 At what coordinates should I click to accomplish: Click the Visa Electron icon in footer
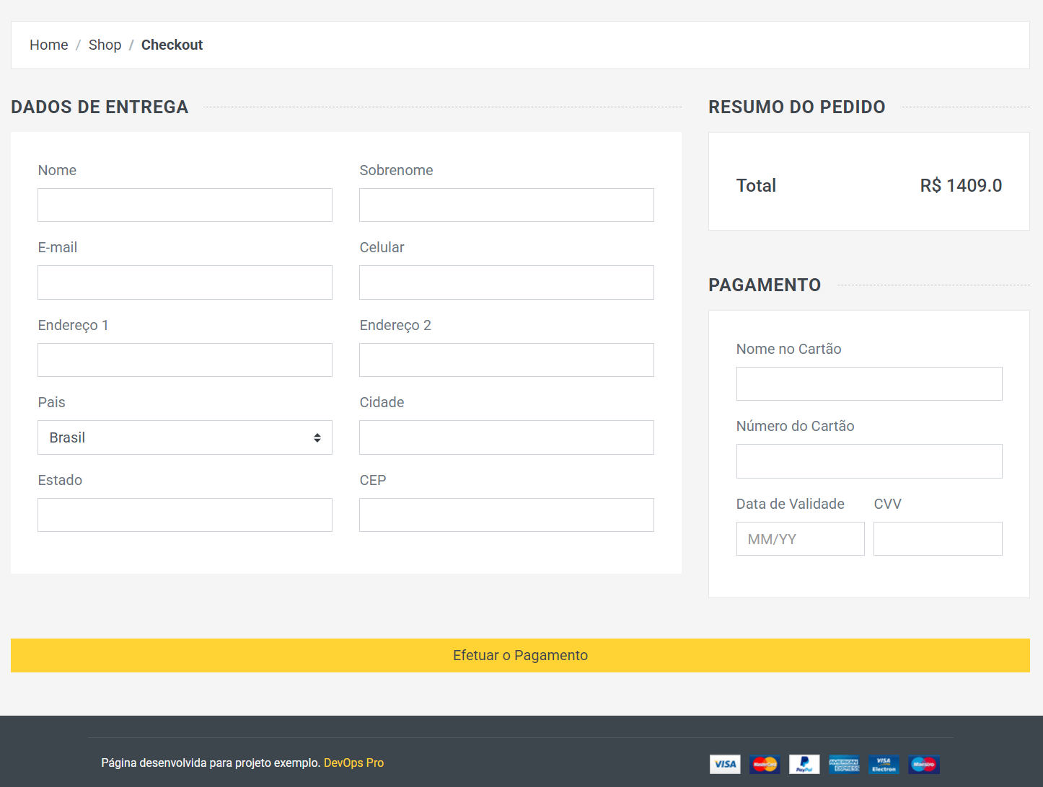884,764
